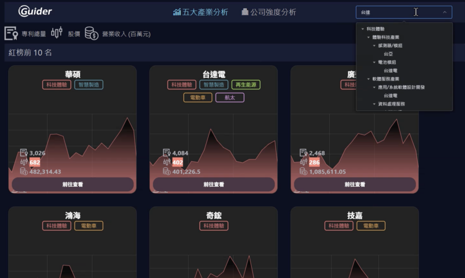Click the patent icon in 台達電 card
465x278 pixels.
tap(167, 153)
